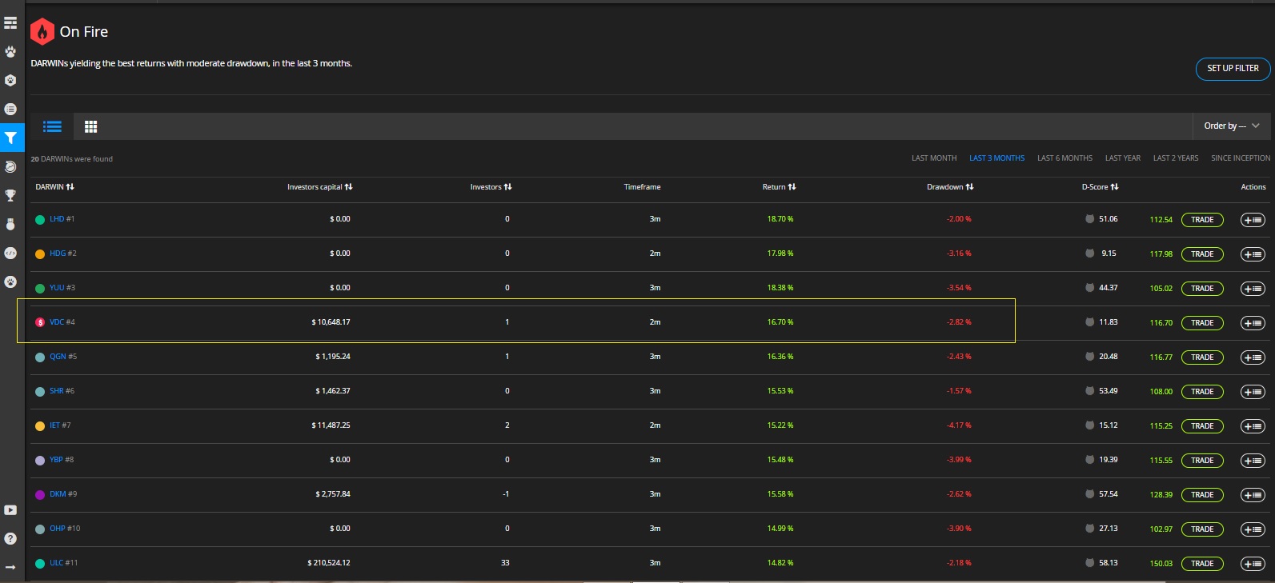Add IET #7 to a list
The height and width of the screenshot is (583, 1275).
click(1253, 426)
